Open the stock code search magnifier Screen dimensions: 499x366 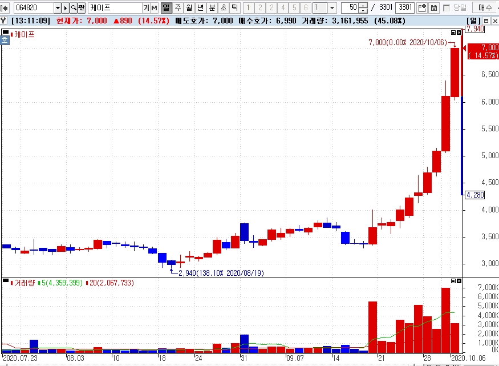coord(74,7)
